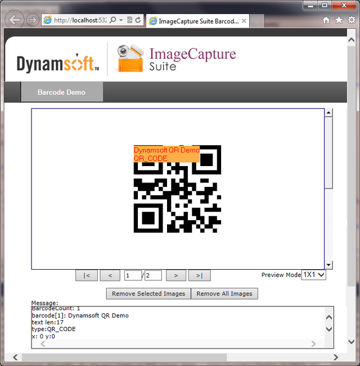Click the page vertical scrollbar thumb
360x366 pixels.
[x=352, y=166]
